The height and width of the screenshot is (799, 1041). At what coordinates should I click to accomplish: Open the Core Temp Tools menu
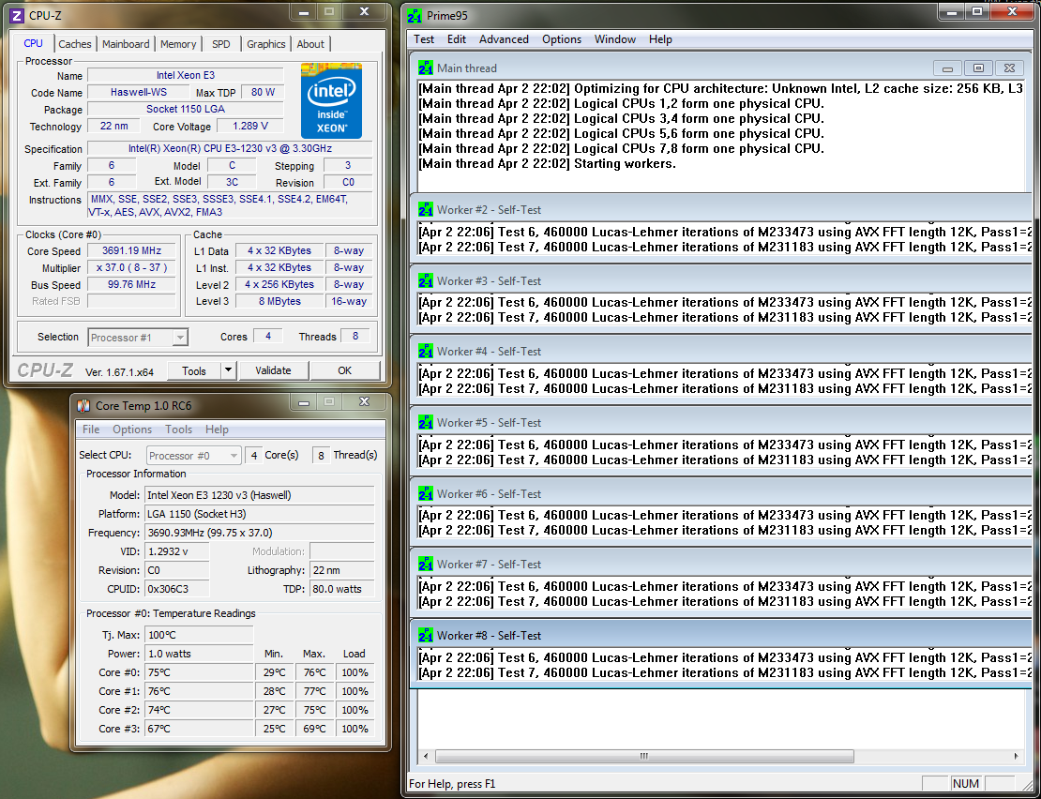178,430
